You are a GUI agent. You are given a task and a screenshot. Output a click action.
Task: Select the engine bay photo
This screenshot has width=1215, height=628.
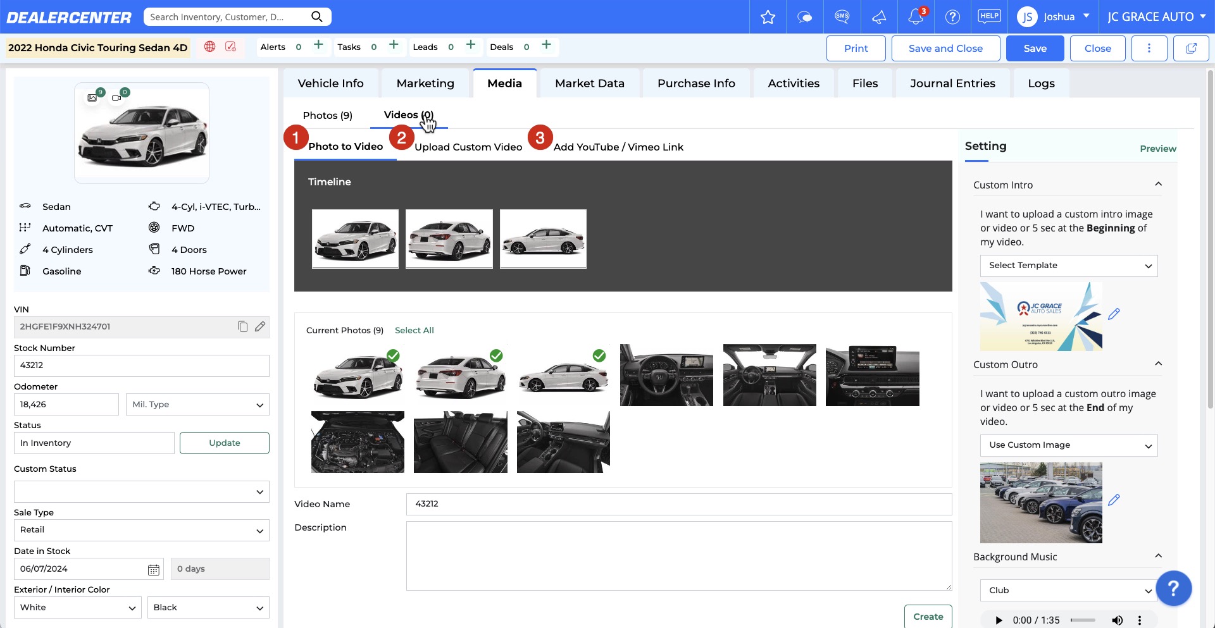(x=358, y=442)
